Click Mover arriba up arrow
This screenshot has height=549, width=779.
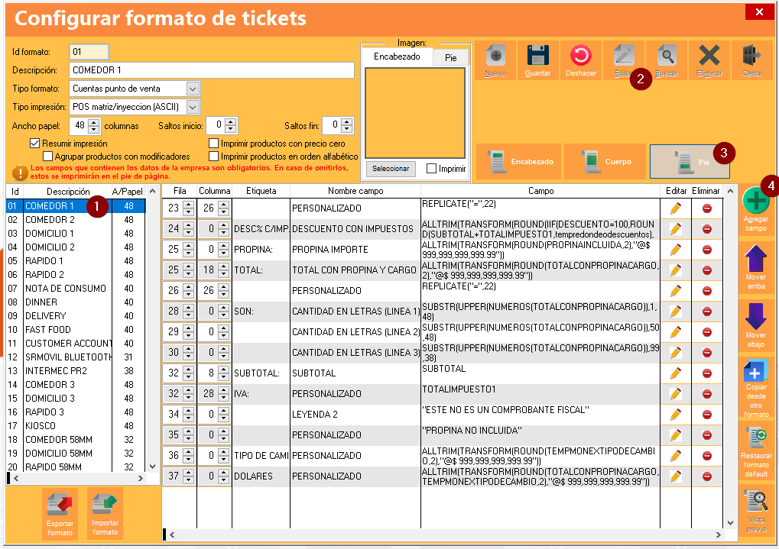point(755,266)
